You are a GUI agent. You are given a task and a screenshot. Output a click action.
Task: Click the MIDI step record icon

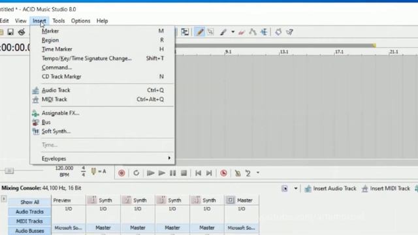click(238, 173)
